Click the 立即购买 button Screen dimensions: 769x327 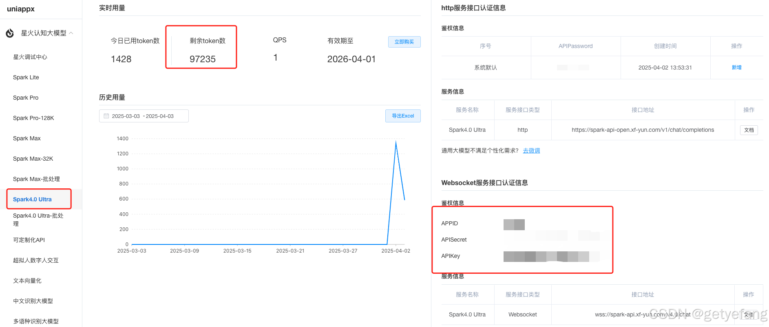point(404,42)
